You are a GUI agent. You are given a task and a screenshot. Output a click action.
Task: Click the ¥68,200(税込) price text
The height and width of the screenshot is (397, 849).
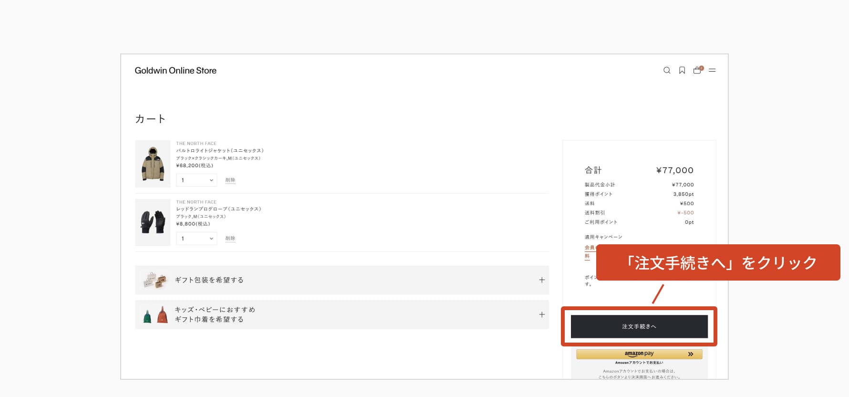pos(195,166)
